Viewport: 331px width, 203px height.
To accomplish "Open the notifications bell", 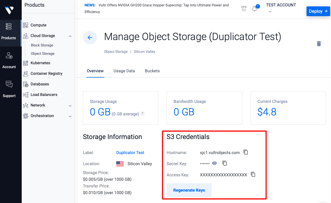I will 255,9.
